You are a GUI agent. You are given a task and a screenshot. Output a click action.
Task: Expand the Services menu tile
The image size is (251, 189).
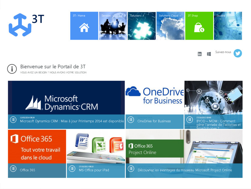(113, 26)
